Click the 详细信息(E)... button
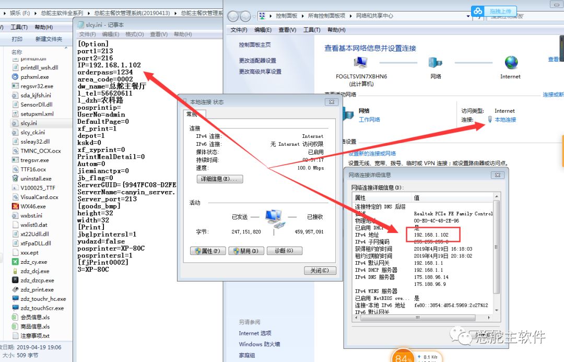The height and width of the screenshot is (362, 564). coord(220,179)
